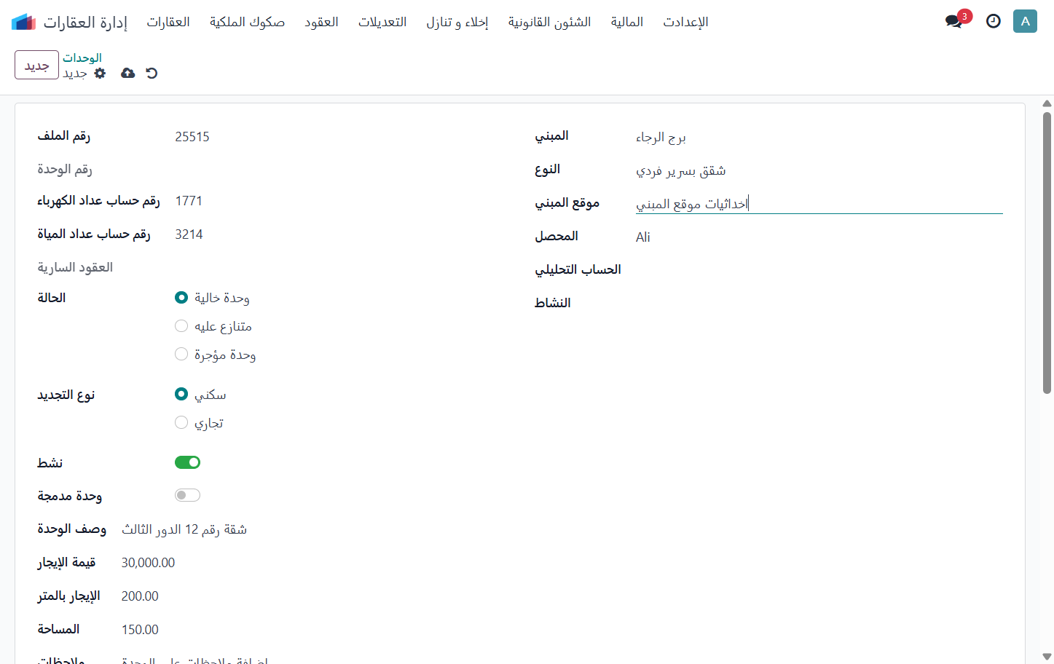Open the gear actions menu icon

101,73
